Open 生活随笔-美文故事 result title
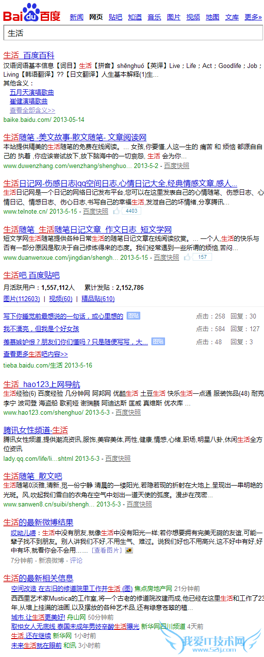Viewport: 264px width, 657px height. [75, 137]
